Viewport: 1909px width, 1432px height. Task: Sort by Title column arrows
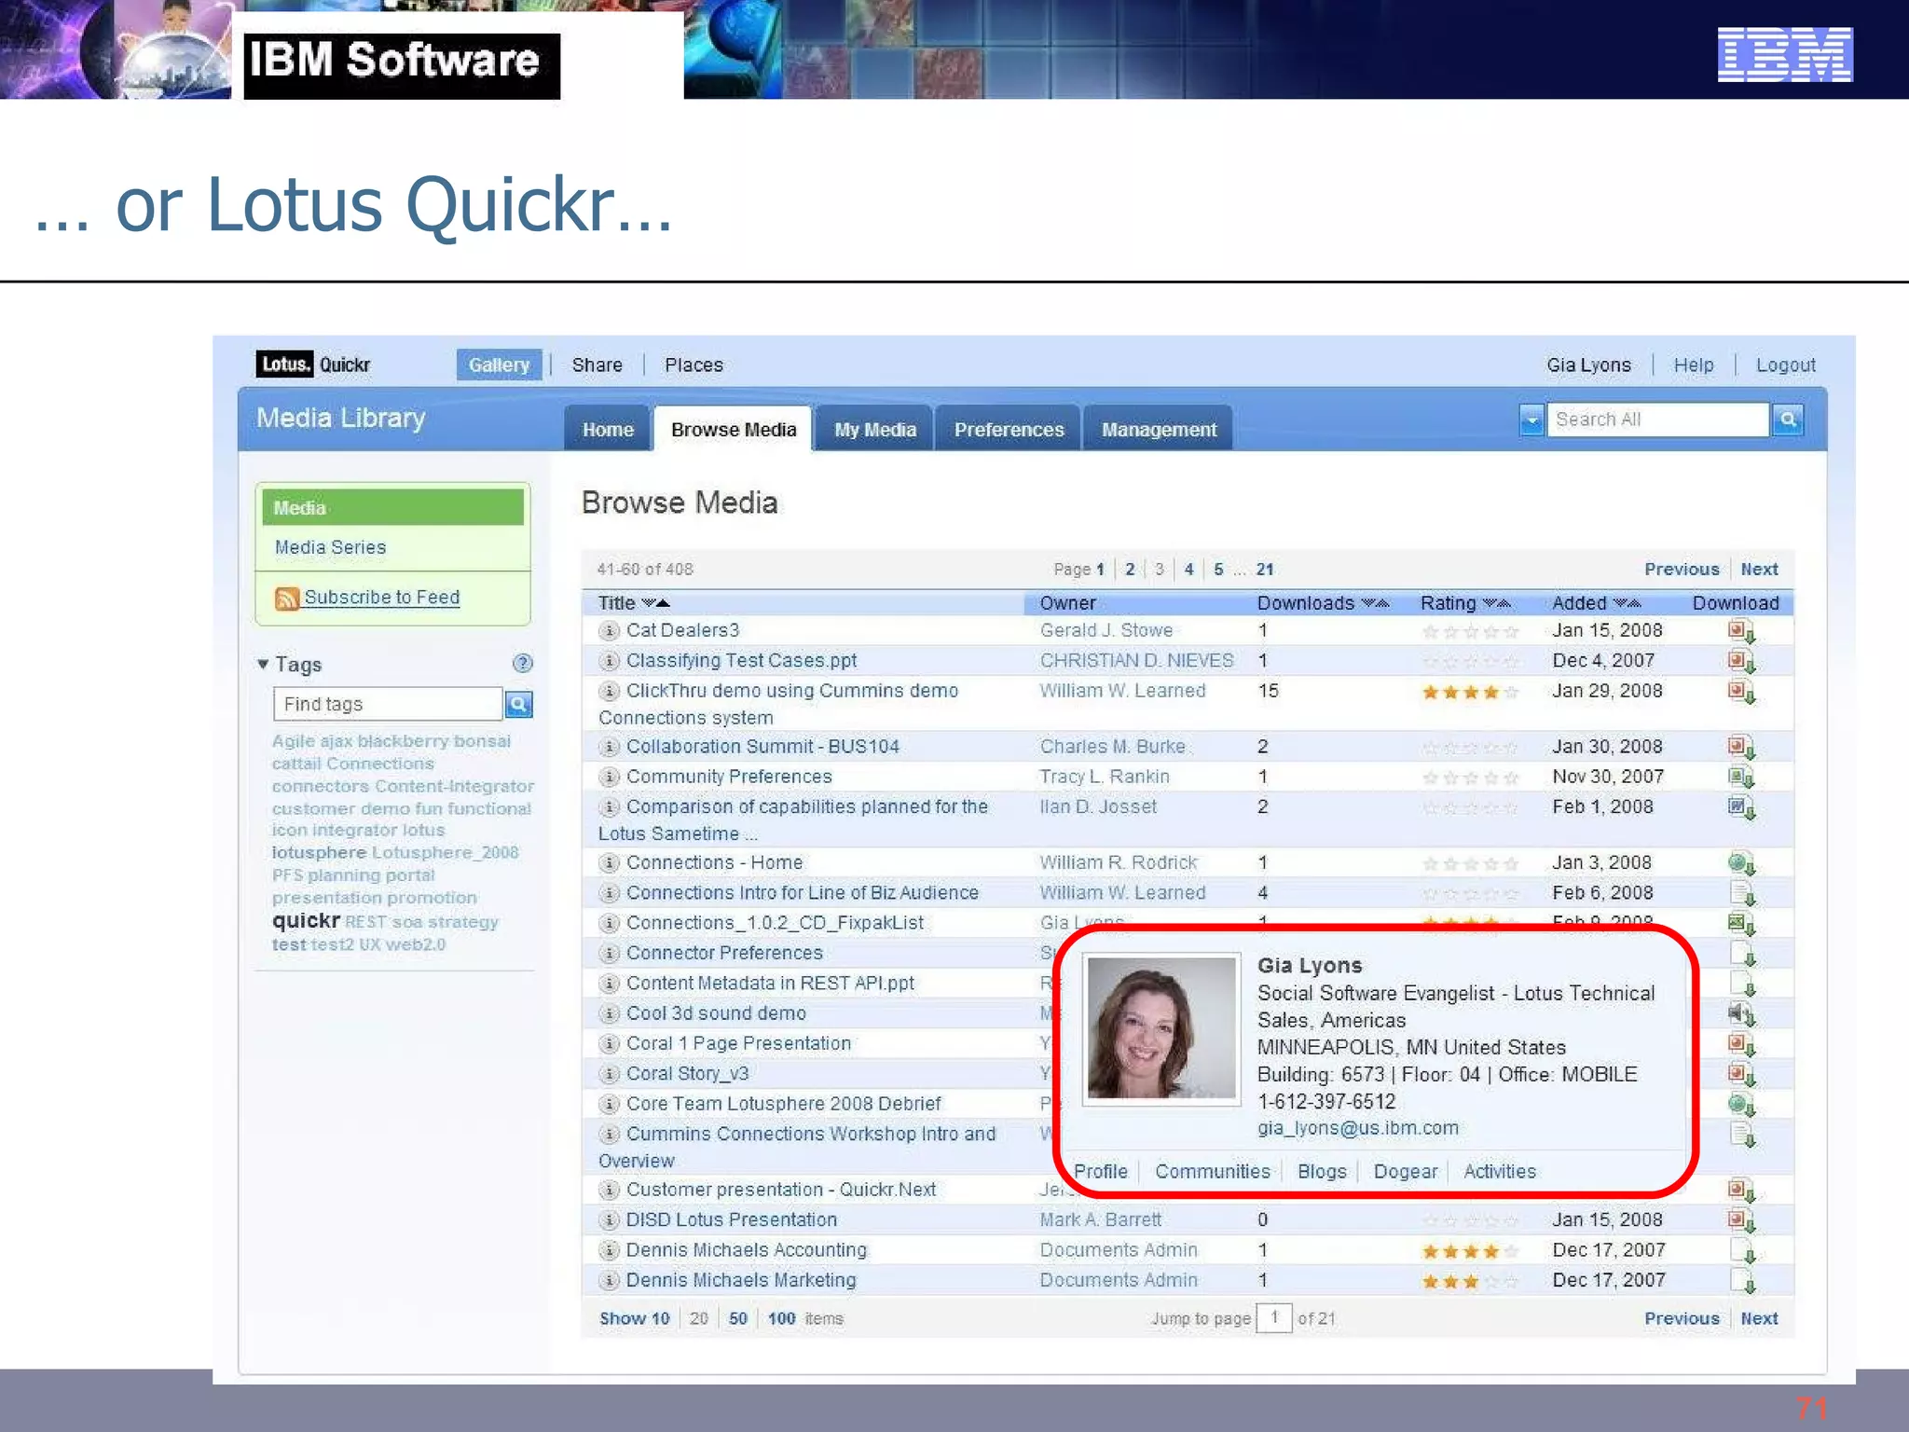pos(655,603)
